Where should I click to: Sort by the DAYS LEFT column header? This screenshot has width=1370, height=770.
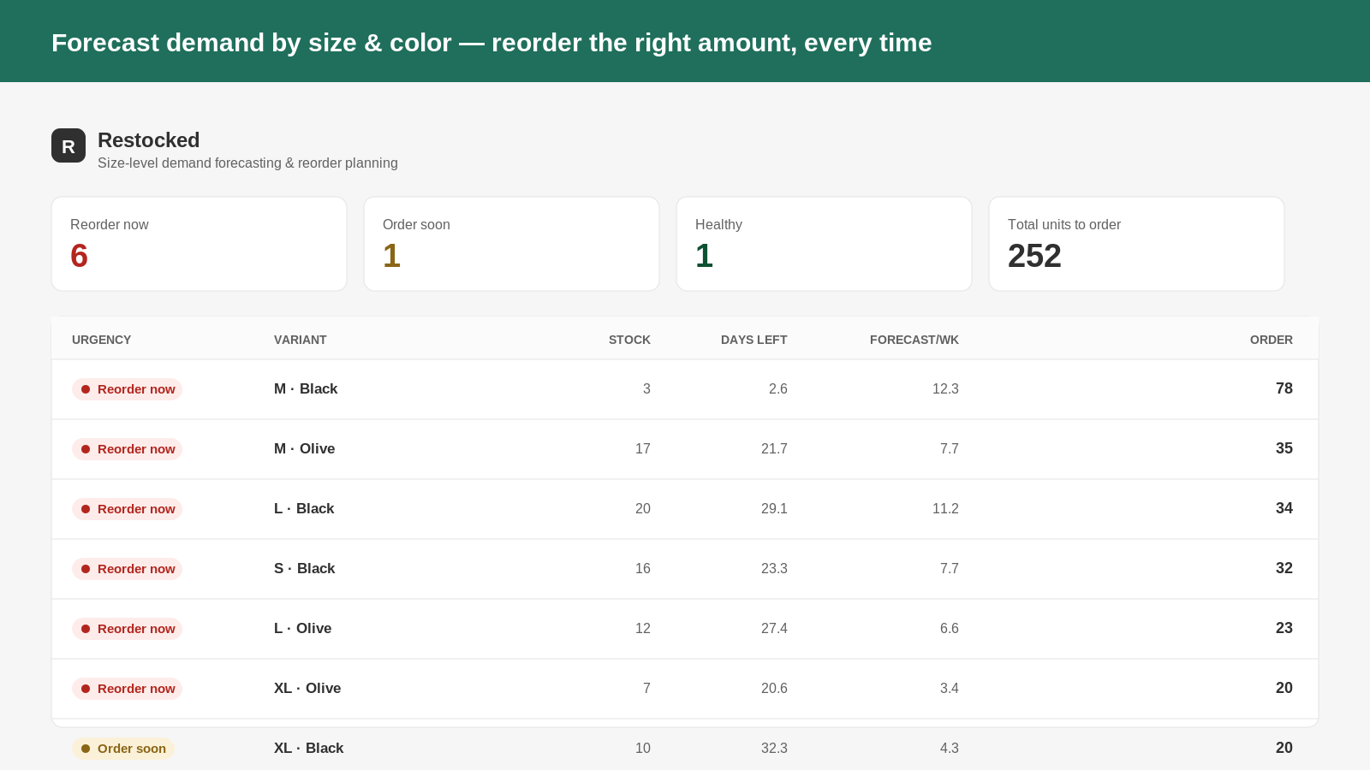pyautogui.click(x=753, y=340)
